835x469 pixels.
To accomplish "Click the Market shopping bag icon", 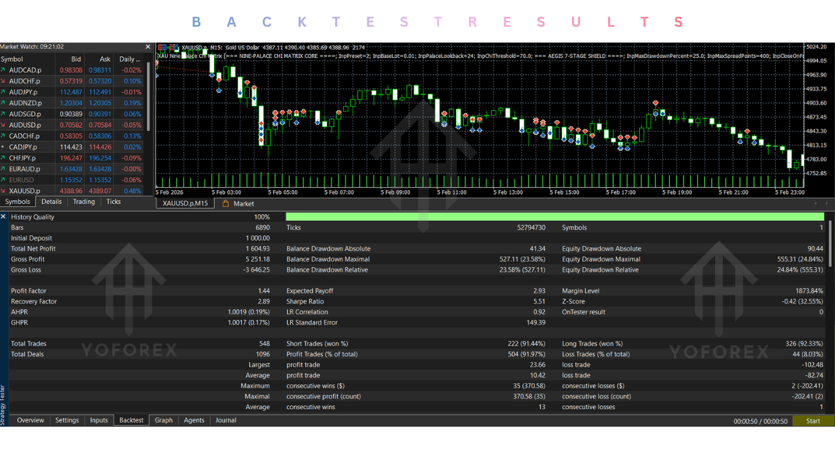I will [226, 204].
